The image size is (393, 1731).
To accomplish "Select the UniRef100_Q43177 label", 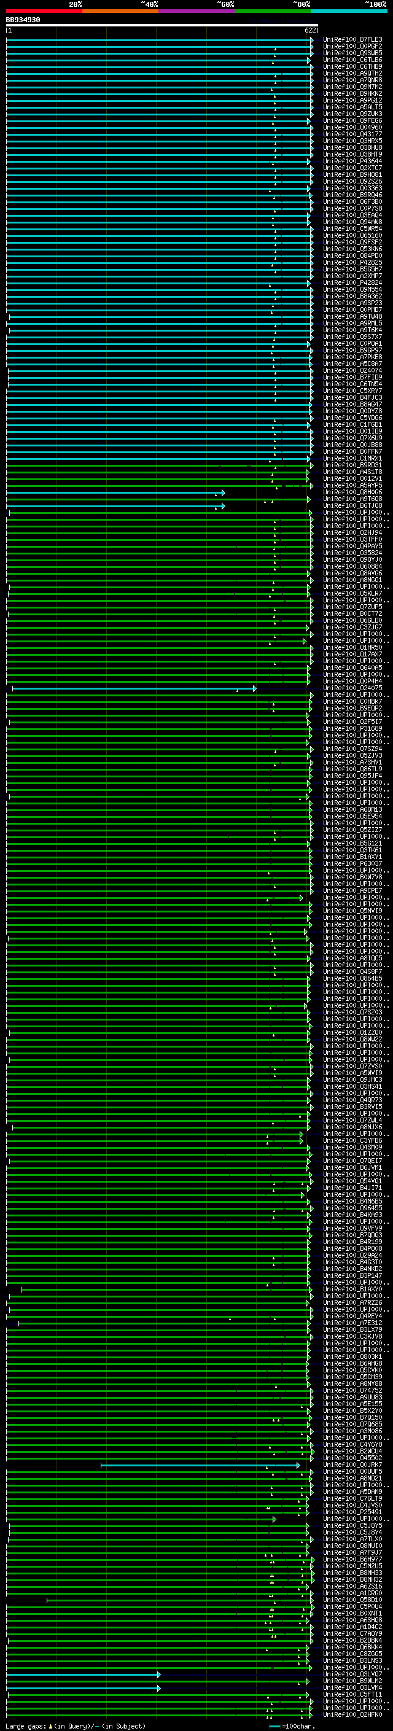I will pyautogui.click(x=352, y=134).
